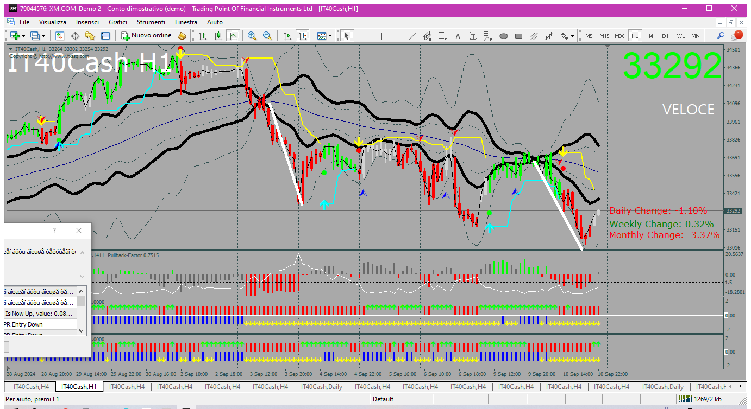Select the Fibonacci retracement tool
Screen dimensions: 751x409
coord(443,36)
